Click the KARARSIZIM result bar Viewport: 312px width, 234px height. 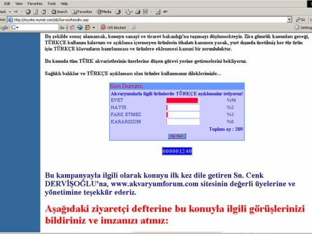coord(183,122)
